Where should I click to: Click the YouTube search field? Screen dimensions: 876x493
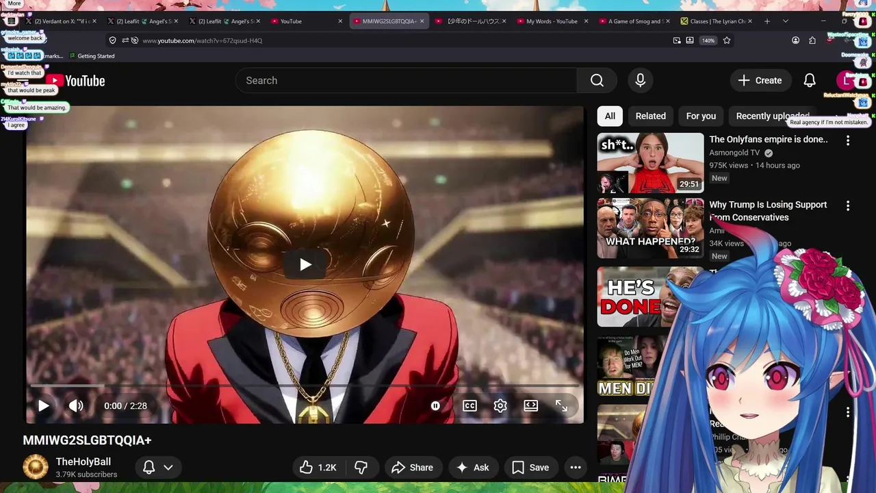point(408,81)
